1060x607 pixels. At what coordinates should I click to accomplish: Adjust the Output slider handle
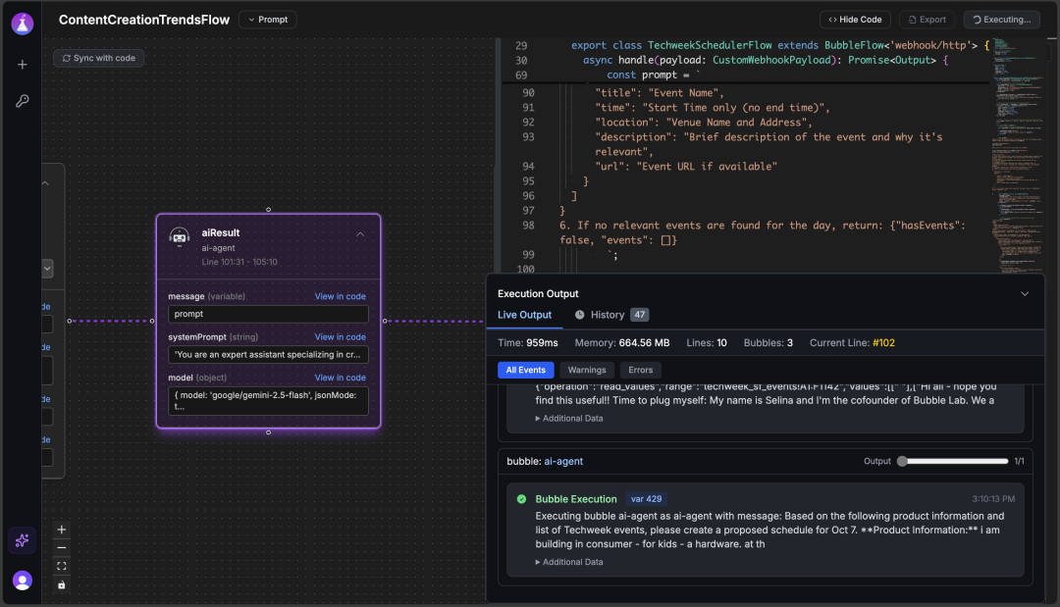902,461
